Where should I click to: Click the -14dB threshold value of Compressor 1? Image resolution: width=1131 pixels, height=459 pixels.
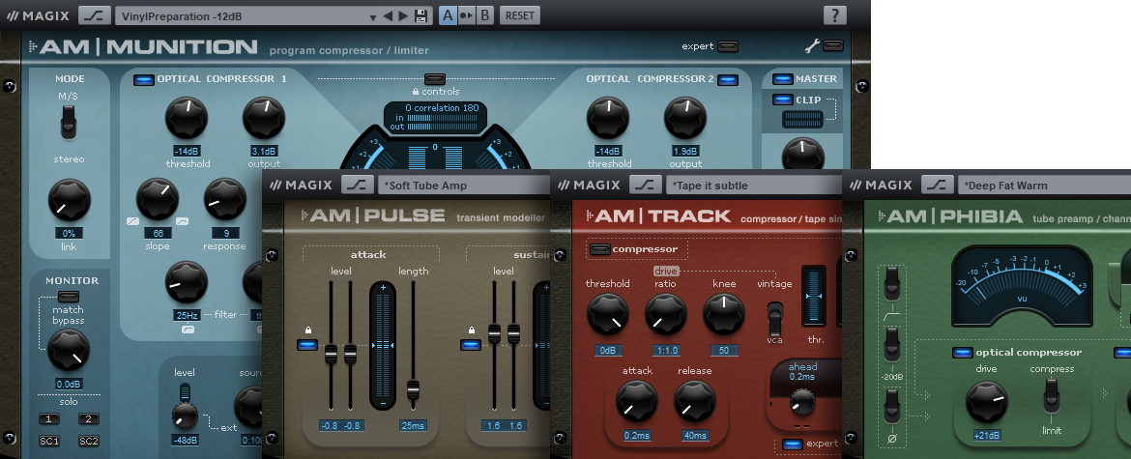pos(187,152)
